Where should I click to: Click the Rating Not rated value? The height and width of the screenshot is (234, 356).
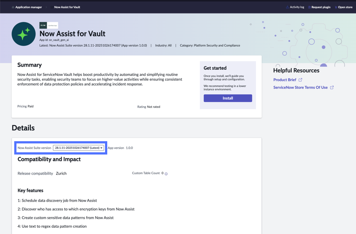(154, 107)
